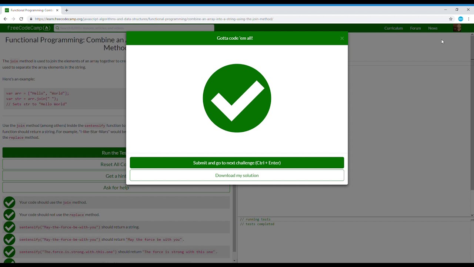The height and width of the screenshot is (267, 474).
Task: Click the freeCodeCamp tab favicon
Action: coord(7,10)
